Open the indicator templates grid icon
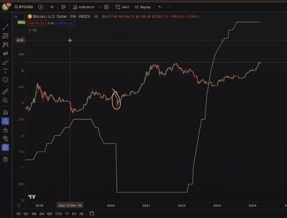The width and height of the screenshot is (287, 218). 106,7
